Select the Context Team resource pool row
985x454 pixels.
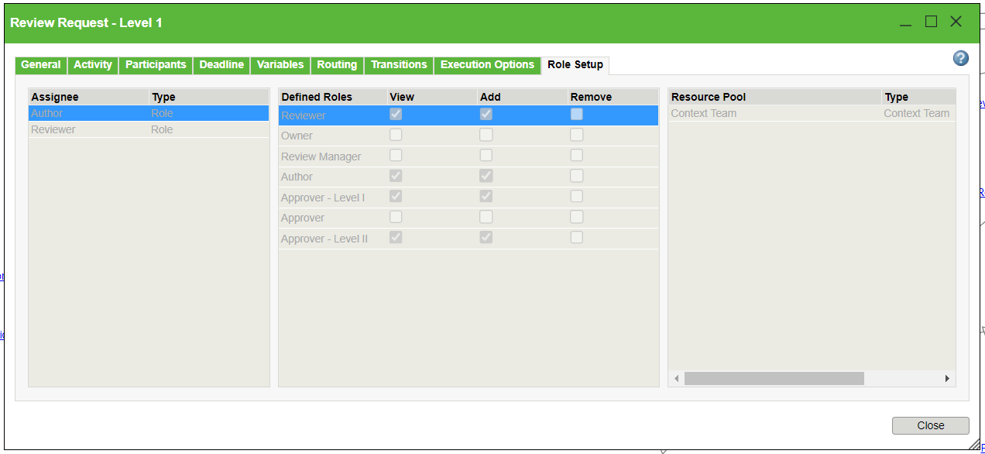[x=736, y=113]
